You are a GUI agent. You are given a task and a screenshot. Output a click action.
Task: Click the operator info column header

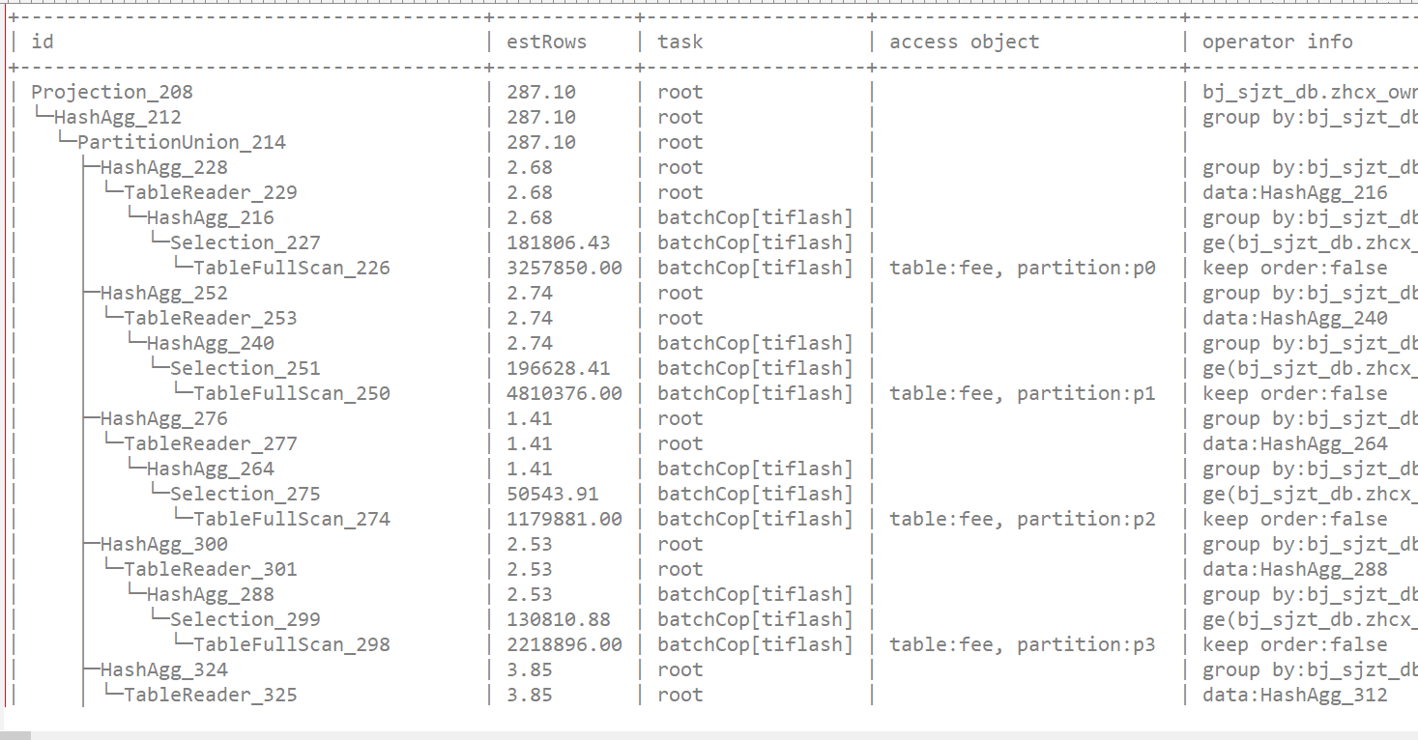[x=1277, y=42]
